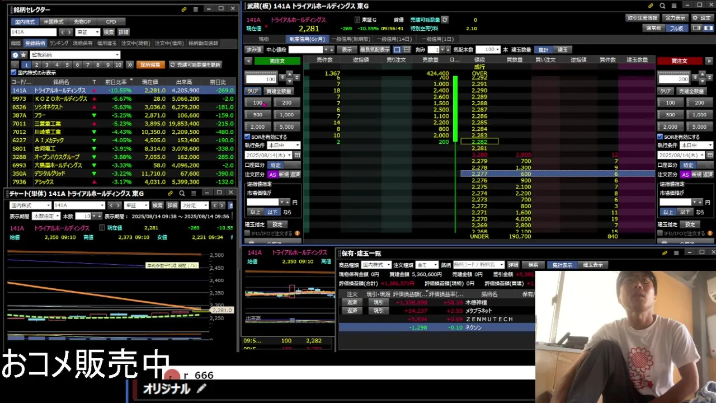Jump forward watchlist pages with » button
716x403 pixels.
point(129,65)
